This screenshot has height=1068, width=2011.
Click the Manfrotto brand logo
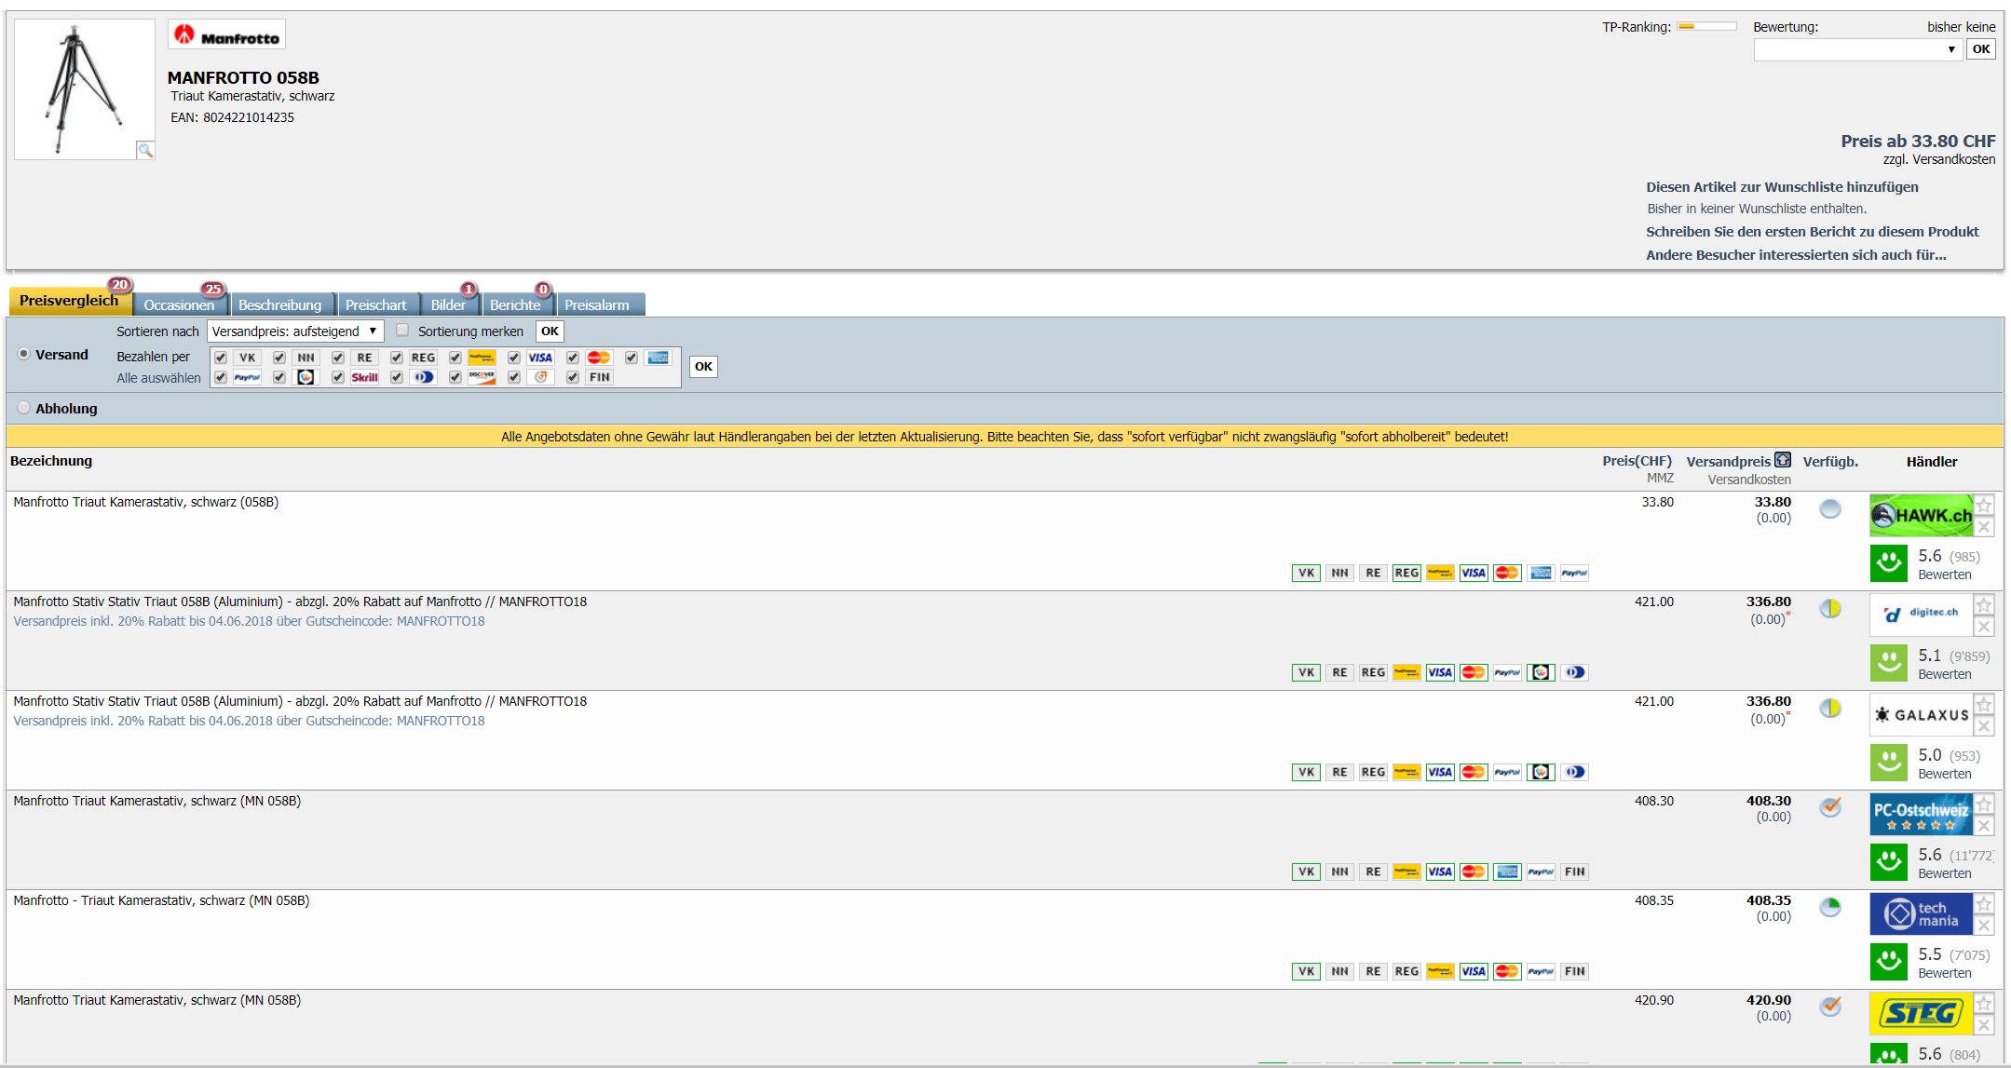(x=226, y=35)
